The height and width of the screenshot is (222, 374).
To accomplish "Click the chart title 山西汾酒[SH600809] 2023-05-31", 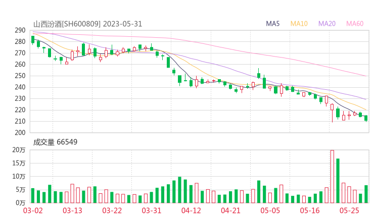I will coord(87,24).
